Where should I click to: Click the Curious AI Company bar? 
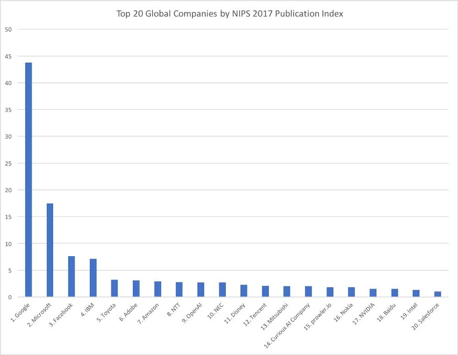pyautogui.click(x=308, y=291)
